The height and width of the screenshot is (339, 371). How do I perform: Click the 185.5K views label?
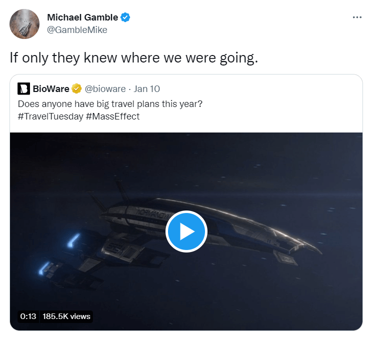[x=66, y=316]
